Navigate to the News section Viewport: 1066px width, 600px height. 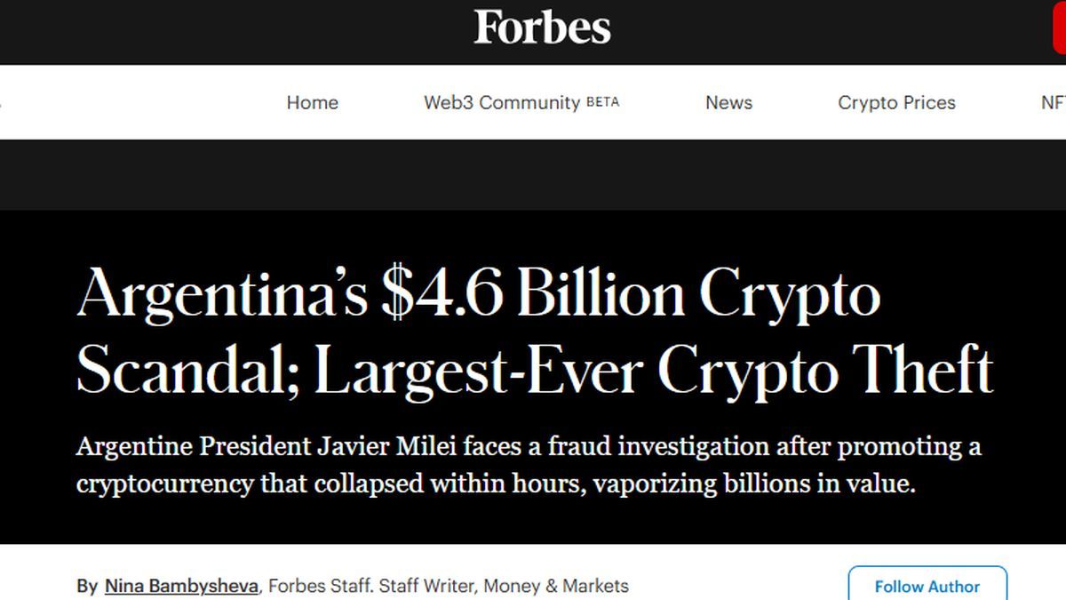click(x=728, y=102)
